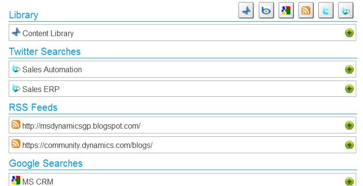Click the RSS icon beside msdynamicsgp feed

16,124
